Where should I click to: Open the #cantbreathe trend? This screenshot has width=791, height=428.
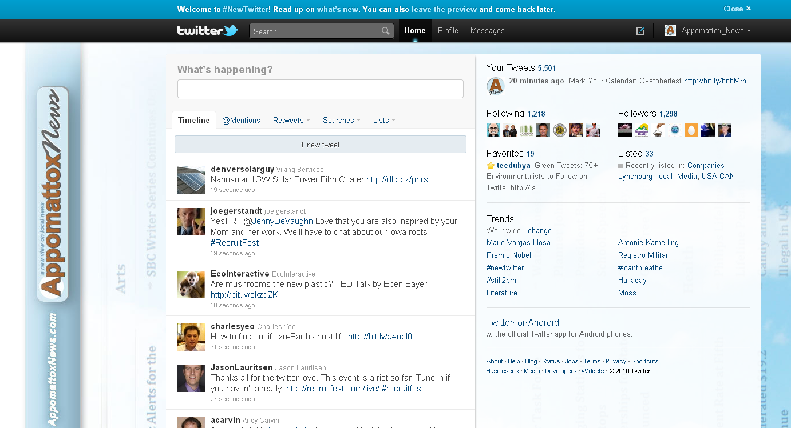[x=640, y=268]
